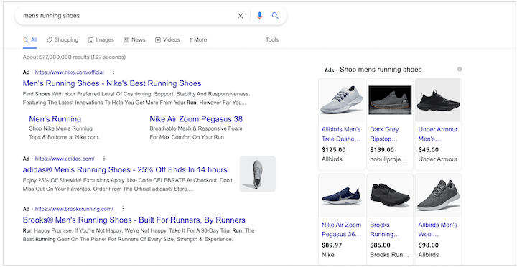Image resolution: width=517 pixels, height=267 pixels.
Task: Submit search with magnifying glass icon
Action: 275,16
